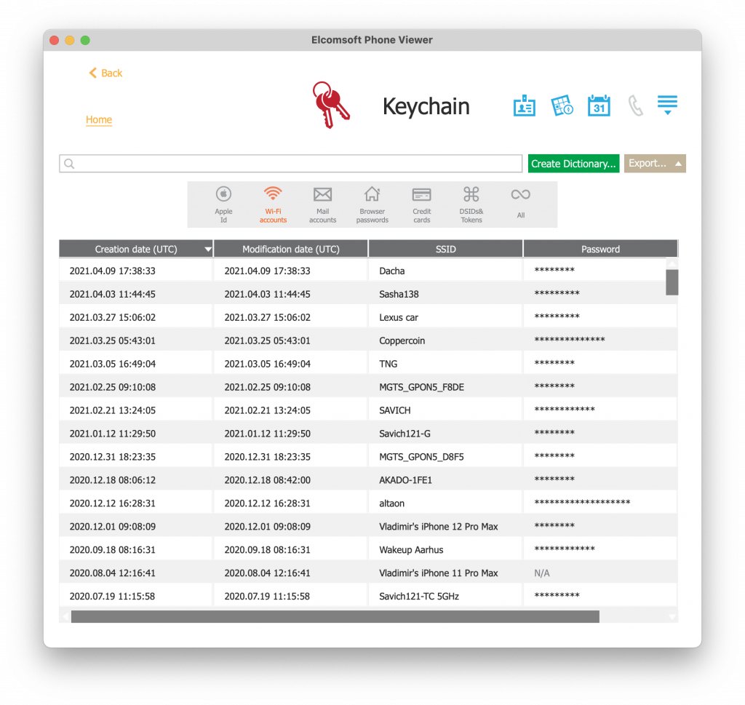
Task: Sort by the SSID column header
Action: 446,249
